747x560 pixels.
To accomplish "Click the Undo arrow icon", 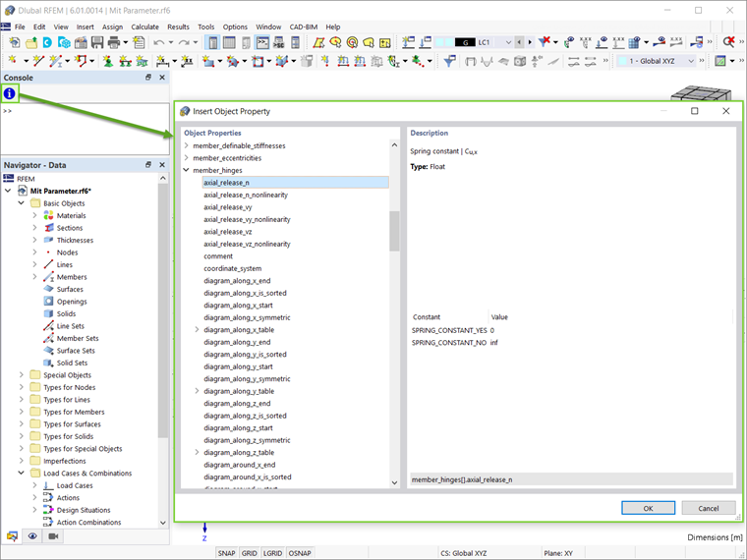I will click(x=158, y=43).
